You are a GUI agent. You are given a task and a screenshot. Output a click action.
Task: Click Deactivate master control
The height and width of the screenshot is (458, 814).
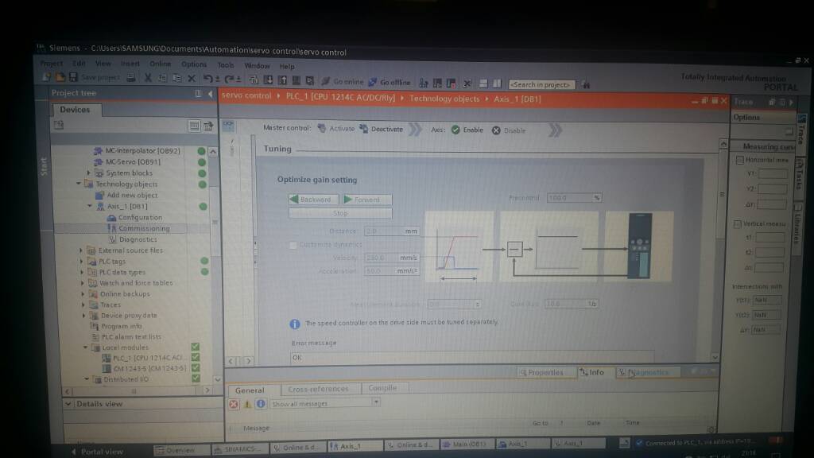381,129
